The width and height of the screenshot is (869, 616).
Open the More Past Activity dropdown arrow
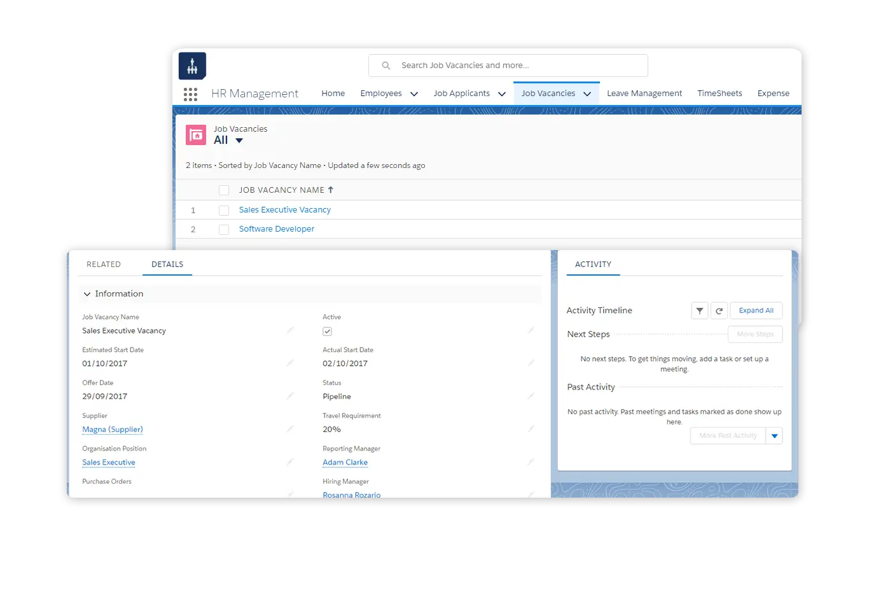coord(774,436)
